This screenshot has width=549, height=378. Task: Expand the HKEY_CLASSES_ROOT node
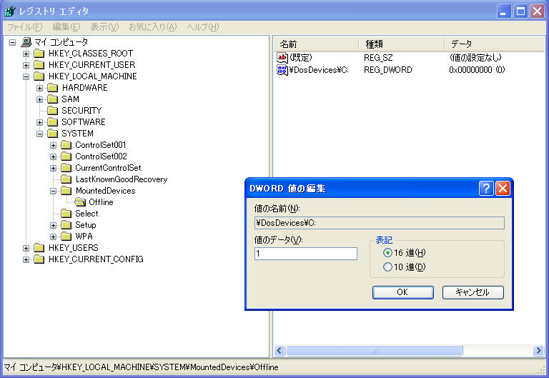[26, 54]
